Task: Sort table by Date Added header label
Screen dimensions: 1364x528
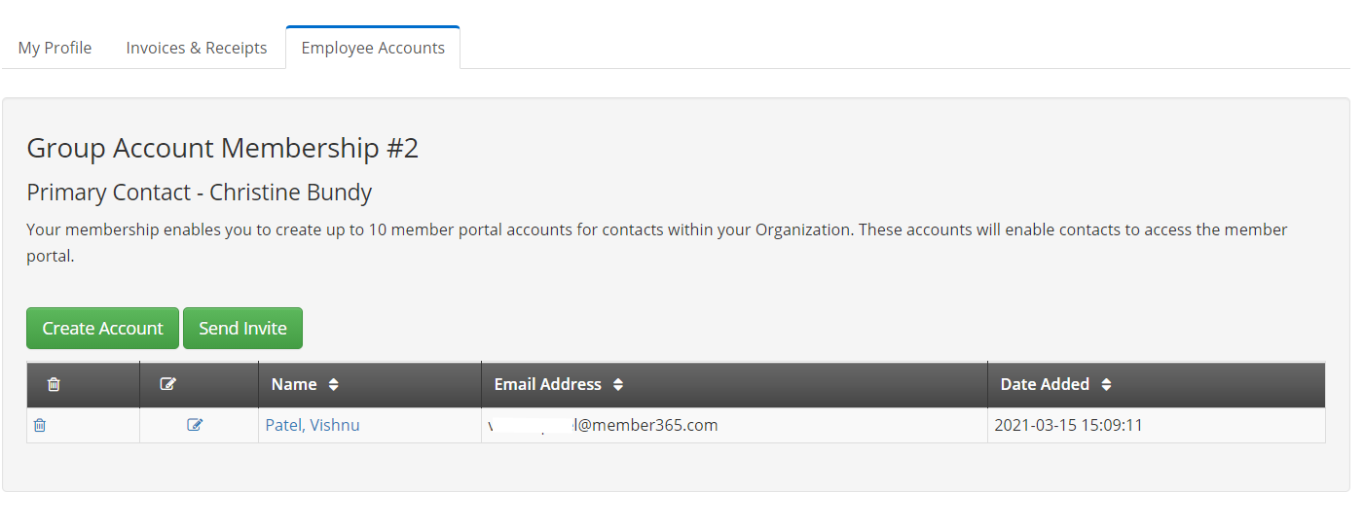Action: (1045, 384)
